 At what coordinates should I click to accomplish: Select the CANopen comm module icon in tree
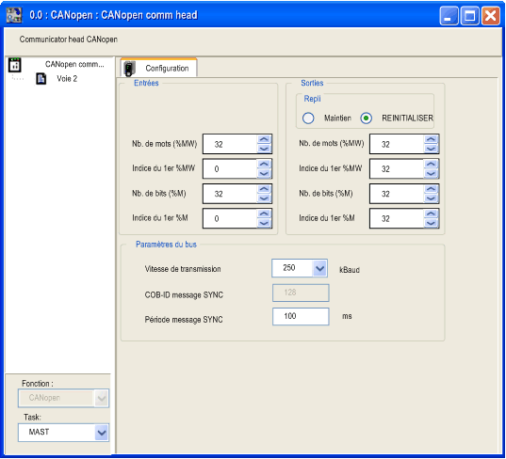pyautogui.click(x=14, y=65)
